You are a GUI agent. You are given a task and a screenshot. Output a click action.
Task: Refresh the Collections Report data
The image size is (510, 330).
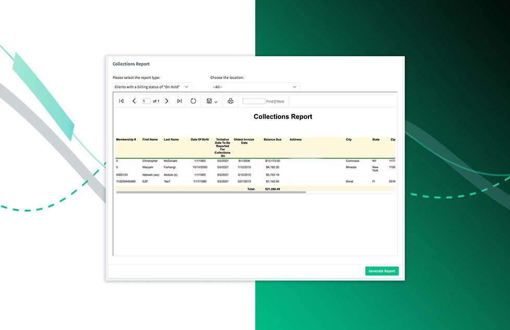[193, 101]
